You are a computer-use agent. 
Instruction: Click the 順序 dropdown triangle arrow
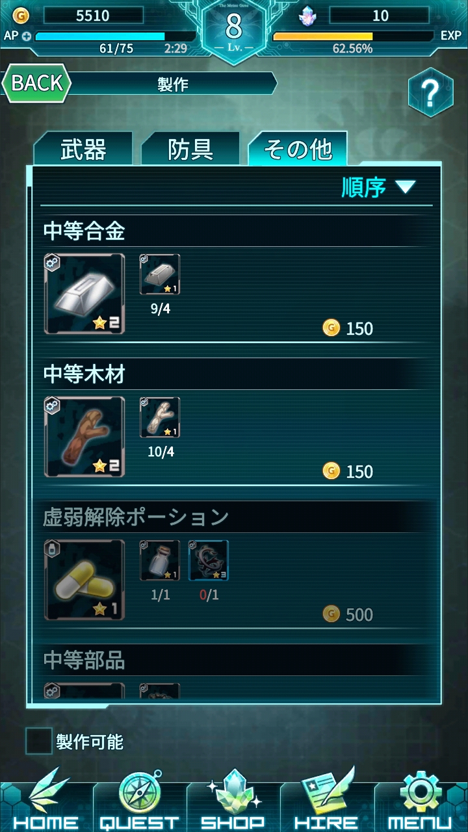point(405,188)
